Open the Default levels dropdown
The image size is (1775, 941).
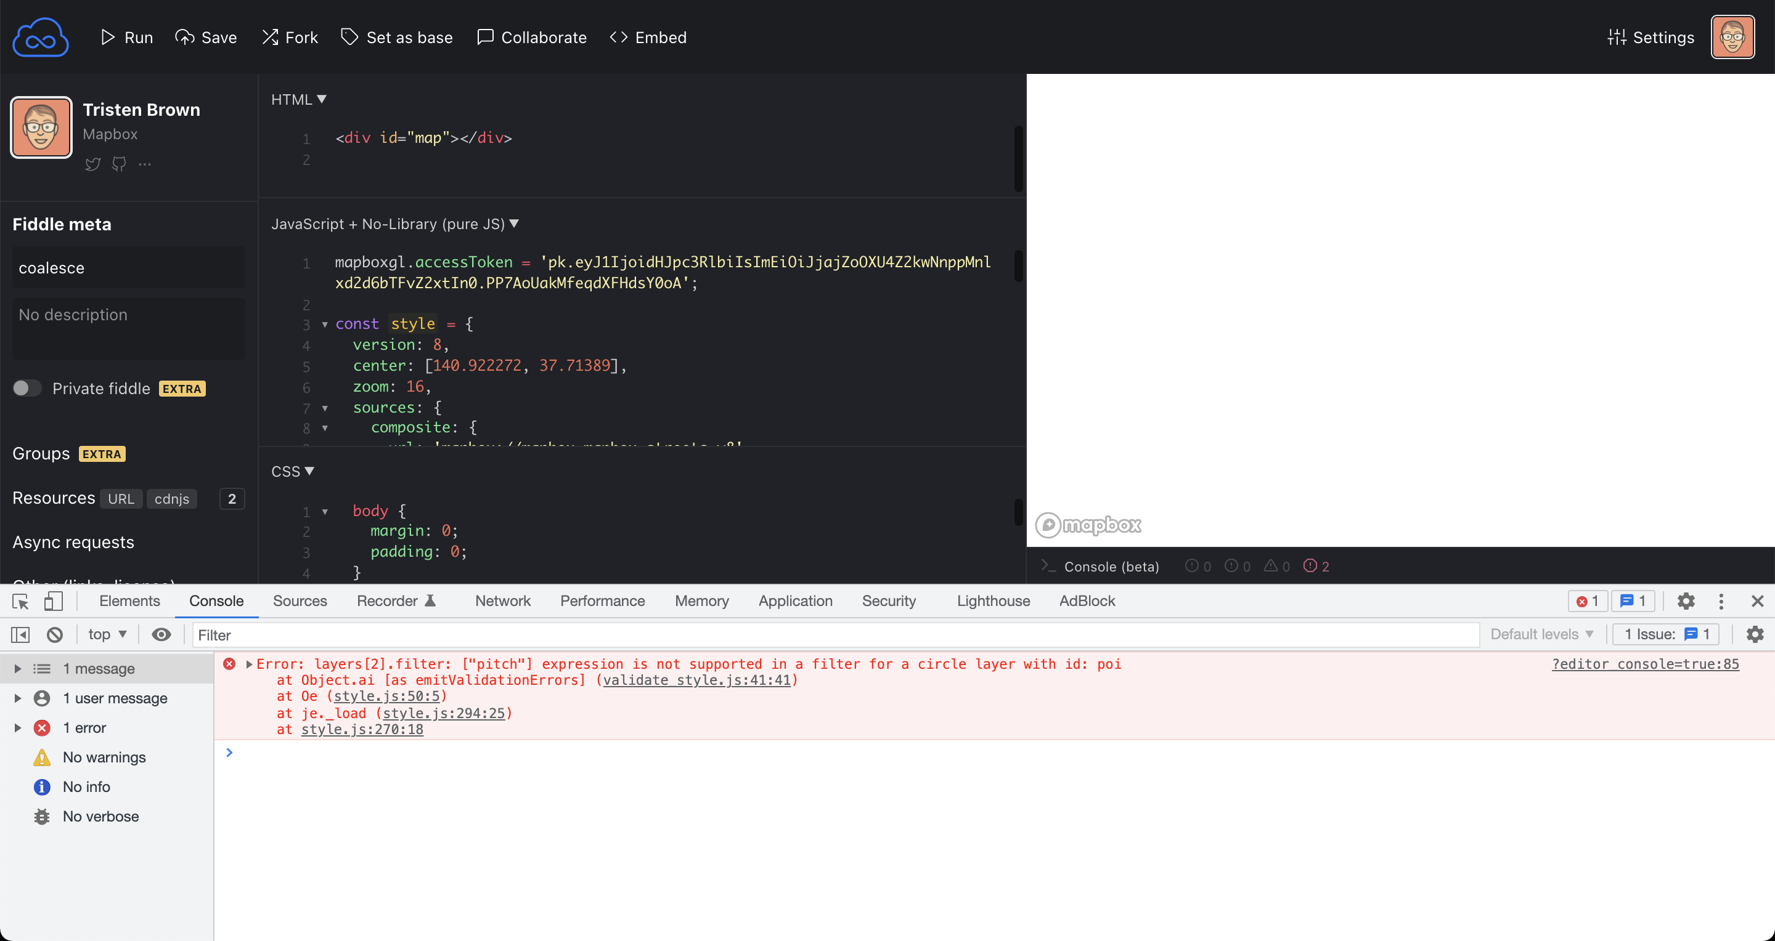1541,634
